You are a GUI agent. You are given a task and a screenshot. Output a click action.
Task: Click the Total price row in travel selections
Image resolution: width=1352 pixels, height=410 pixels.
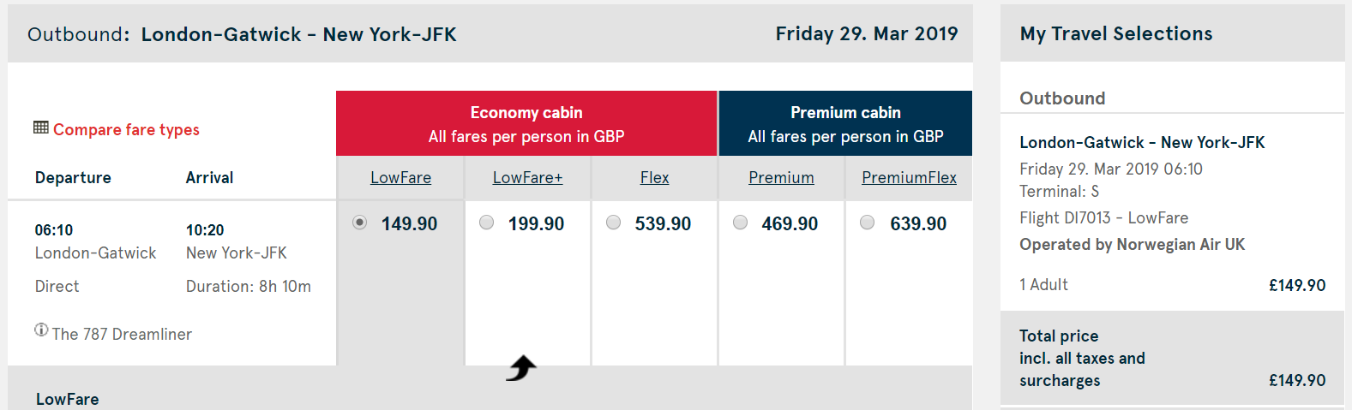coord(1171,358)
